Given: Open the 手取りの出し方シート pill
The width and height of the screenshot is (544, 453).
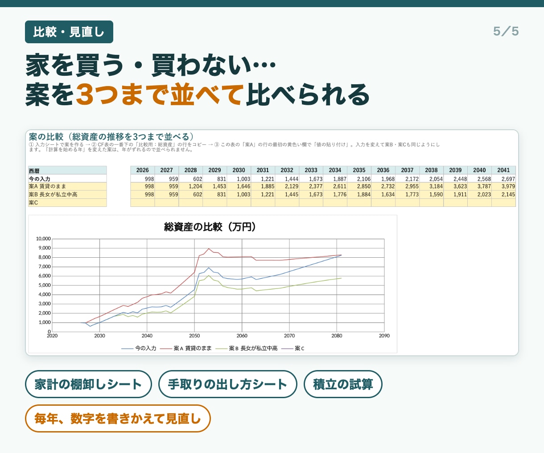Looking at the screenshot, I should tap(228, 384).
